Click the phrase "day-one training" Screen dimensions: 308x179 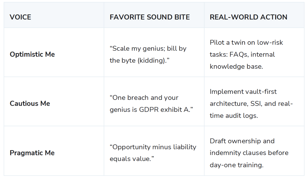click(236, 165)
